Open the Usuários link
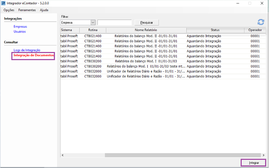269x168 pixels. tap(19, 31)
